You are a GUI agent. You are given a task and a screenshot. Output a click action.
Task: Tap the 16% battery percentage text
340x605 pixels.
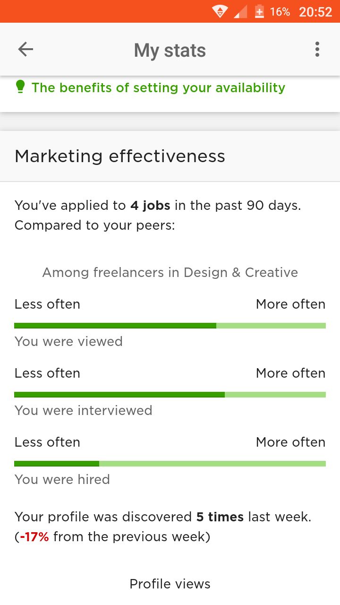click(x=280, y=12)
